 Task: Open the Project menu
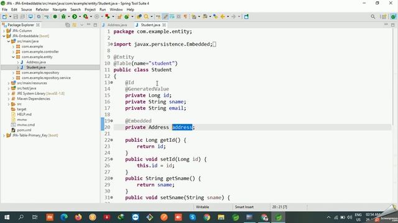(90, 9)
